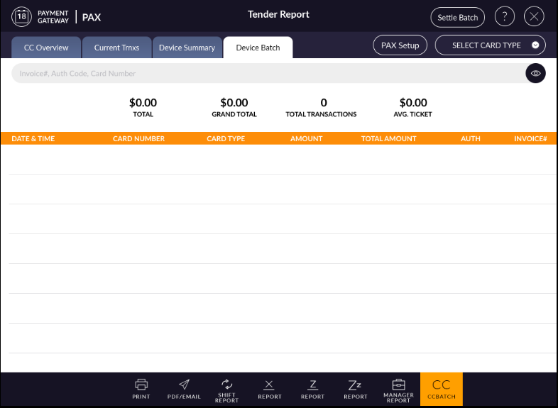558x408 pixels.
Task: Open the PDF/Email send option
Action: point(184,388)
